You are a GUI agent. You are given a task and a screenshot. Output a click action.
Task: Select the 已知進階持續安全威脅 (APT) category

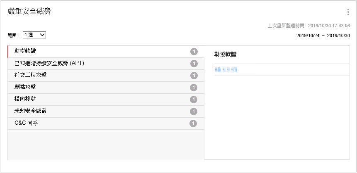(49, 63)
